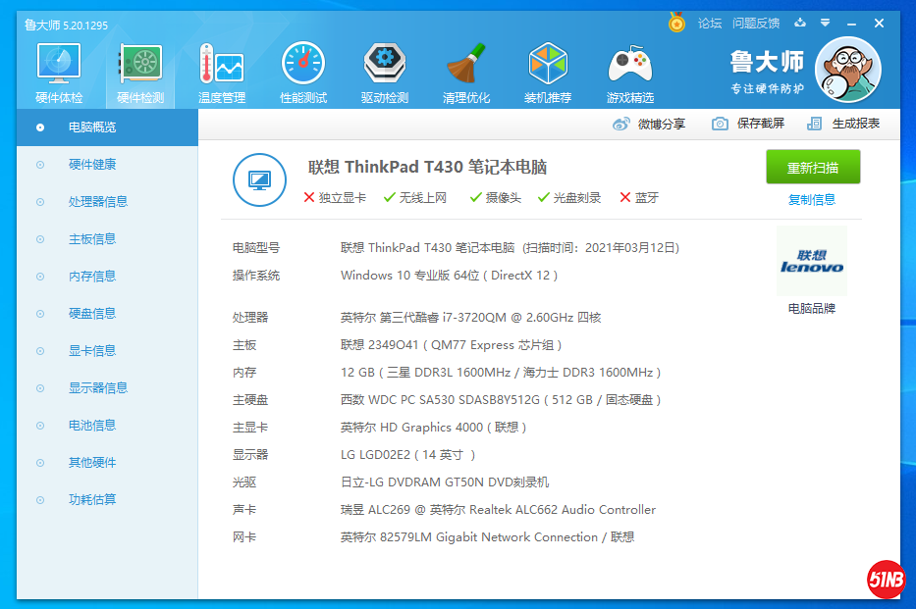Click the download tray icon in title bar
Viewport: 916px width, 609px height.
click(800, 23)
